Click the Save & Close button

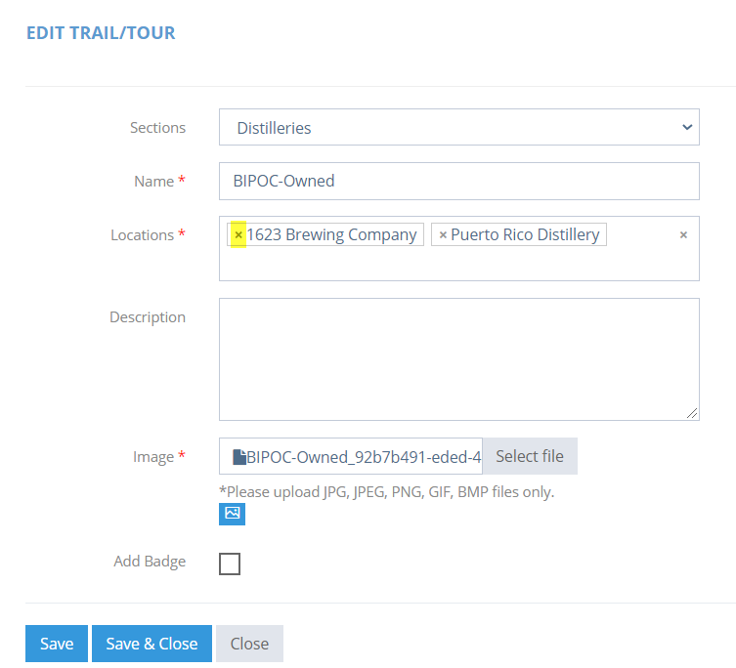pos(152,644)
